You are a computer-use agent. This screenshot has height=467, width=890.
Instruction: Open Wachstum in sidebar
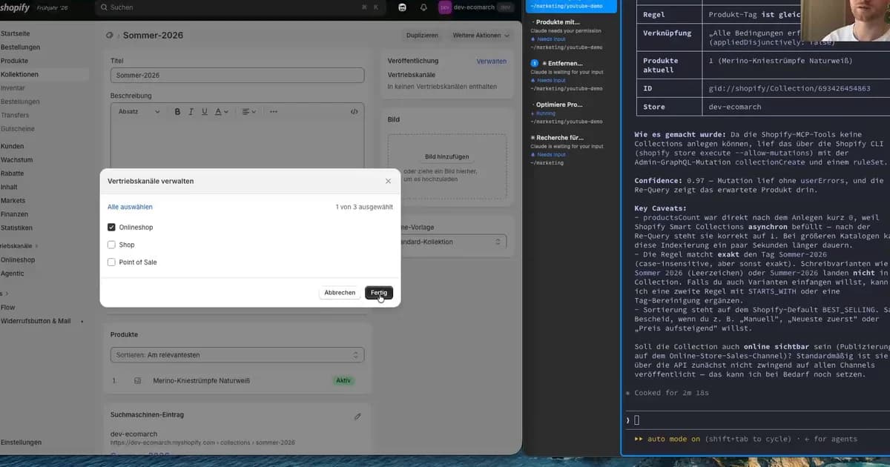16,160
